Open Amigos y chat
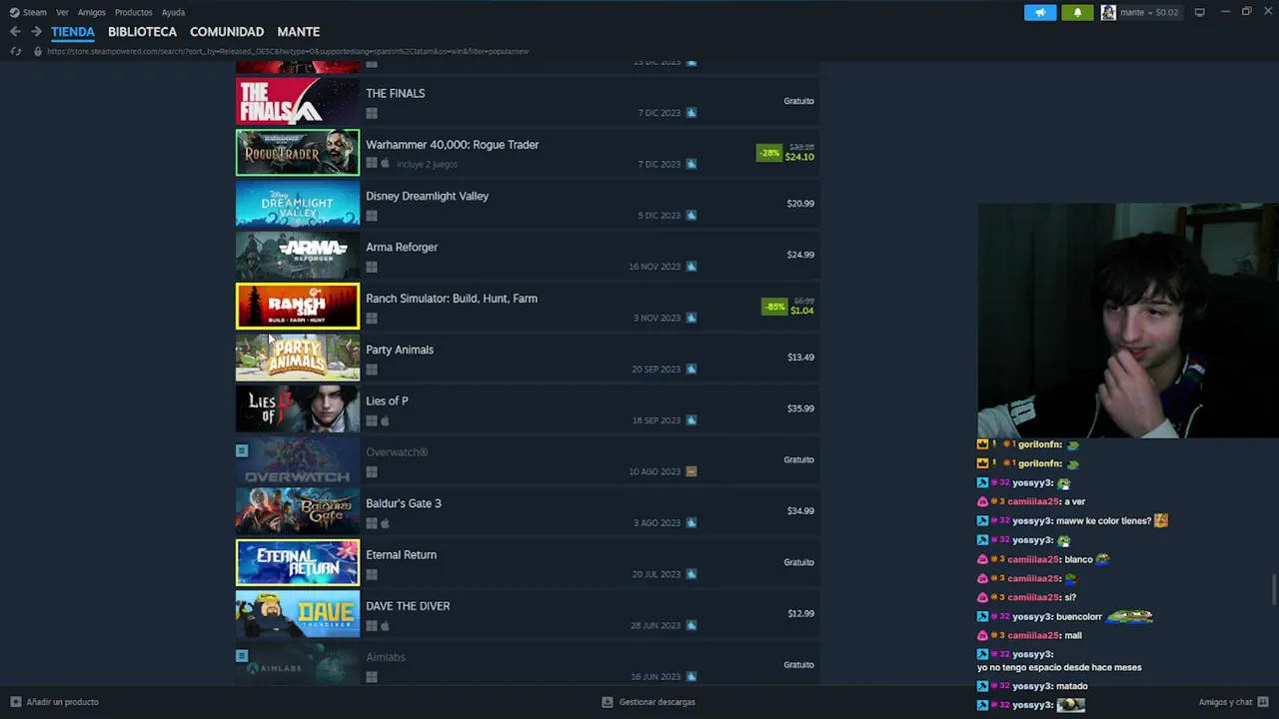The height and width of the screenshot is (719, 1279). 1233,702
